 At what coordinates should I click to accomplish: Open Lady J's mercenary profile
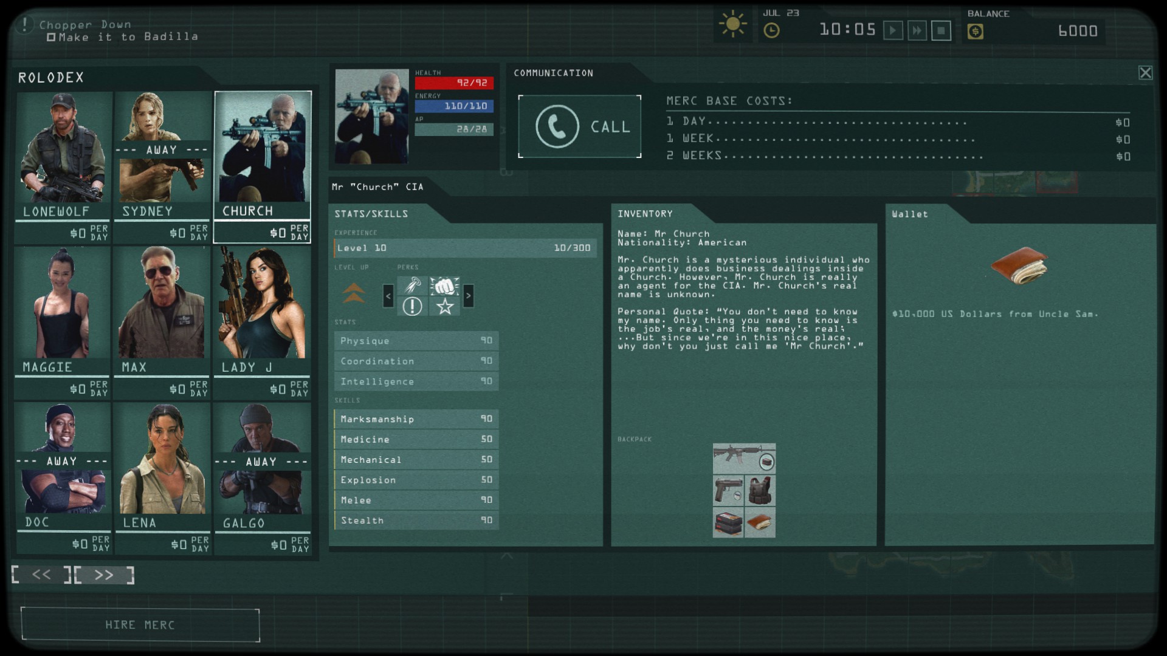pyautogui.click(x=262, y=322)
